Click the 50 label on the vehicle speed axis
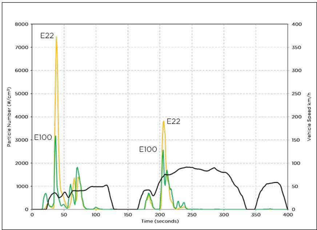Screen dimensions: 317x230 coord(296,186)
